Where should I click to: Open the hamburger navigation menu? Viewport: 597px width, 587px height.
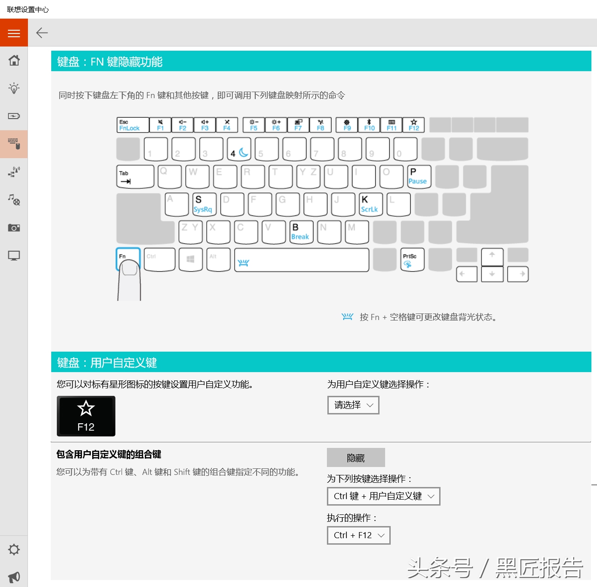14,33
